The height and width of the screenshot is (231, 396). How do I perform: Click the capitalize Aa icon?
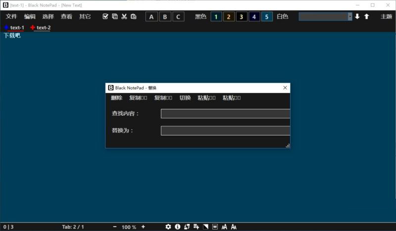click(x=234, y=227)
